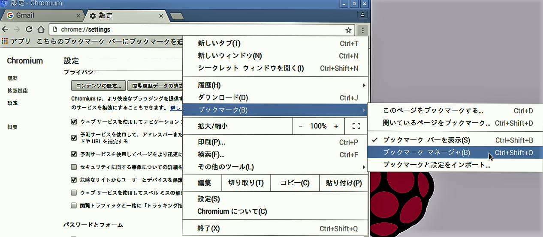This screenshot has width=543, height=237.
Task: Close the settings tab
Action: click(161, 16)
